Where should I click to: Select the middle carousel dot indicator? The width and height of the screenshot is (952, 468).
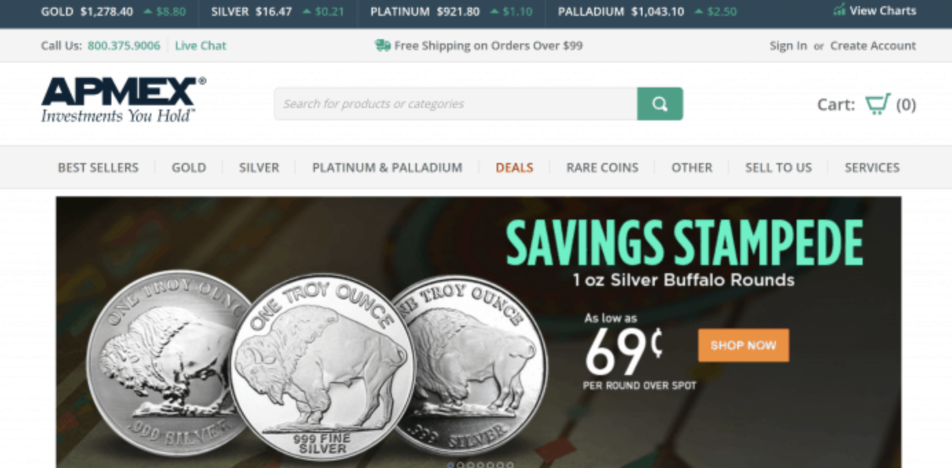(x=480, y=465)
